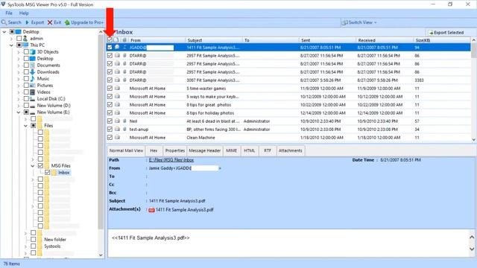Click the document type column header icon
Screen dimensions: 477x268
click(116, 40)
